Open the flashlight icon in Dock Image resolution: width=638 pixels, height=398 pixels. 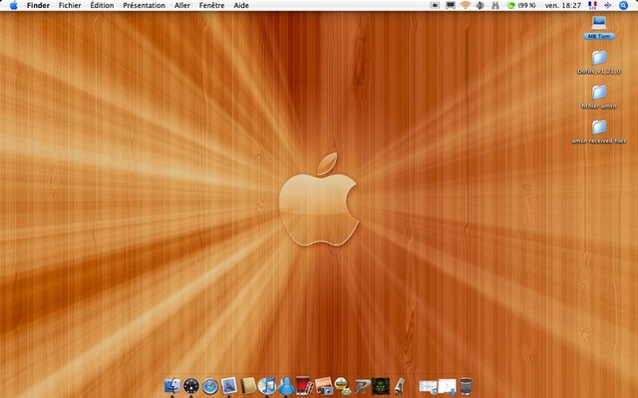[x=400, y=386]
